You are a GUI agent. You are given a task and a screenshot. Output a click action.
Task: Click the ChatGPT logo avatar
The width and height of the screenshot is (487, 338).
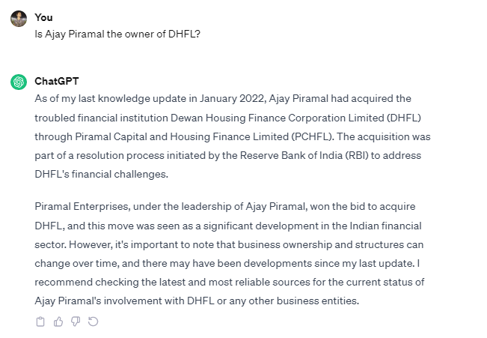pyautogui.click(x=19, y=81)
